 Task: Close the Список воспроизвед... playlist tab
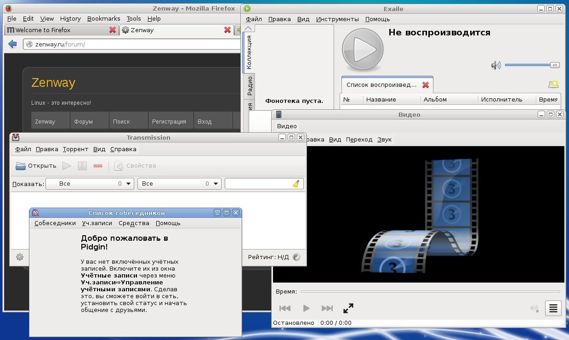point(426,85)
